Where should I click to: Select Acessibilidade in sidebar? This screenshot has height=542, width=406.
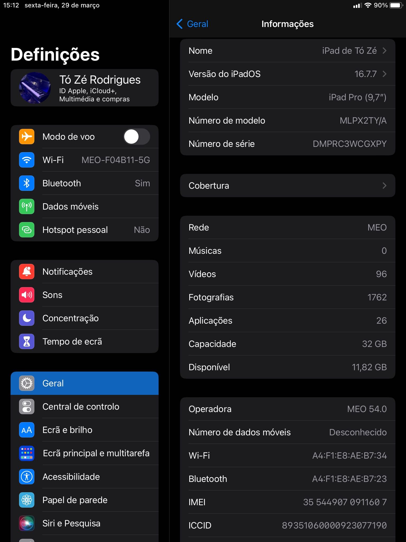tap(85, 477)
